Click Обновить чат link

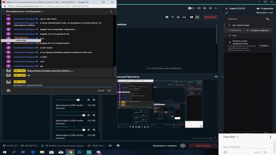point(264,12)
